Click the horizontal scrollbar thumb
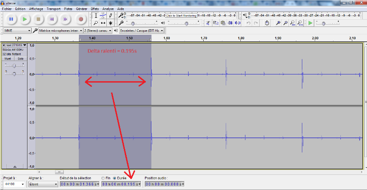Image resolution: width=367 pixels, height=190 pixels. coord(59,172)
